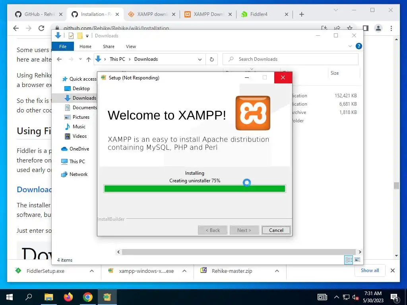Open the File tab in File Explorer
The height and width of the screenshot is (305, 407).
[62, 46]
